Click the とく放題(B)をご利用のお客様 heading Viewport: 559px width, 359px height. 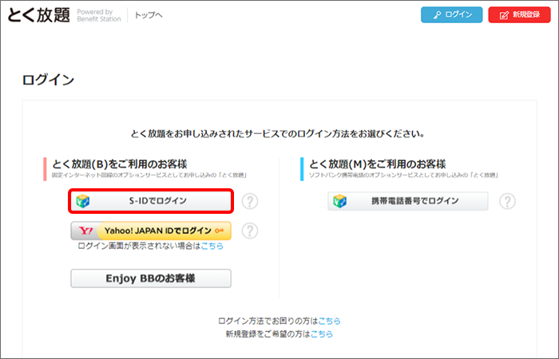click(x=120, y=164)
